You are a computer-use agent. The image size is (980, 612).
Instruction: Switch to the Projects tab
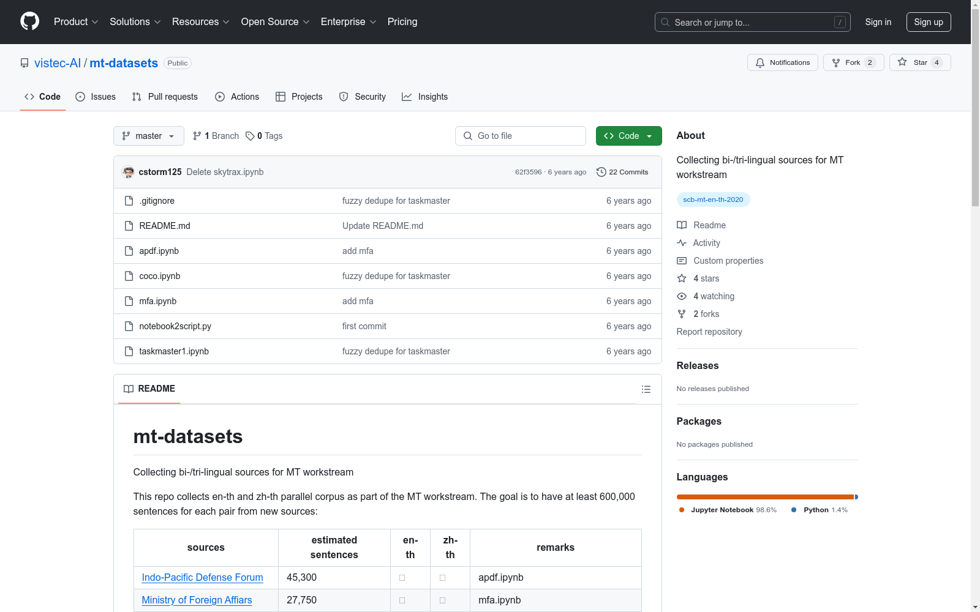[x=299, y=97]
